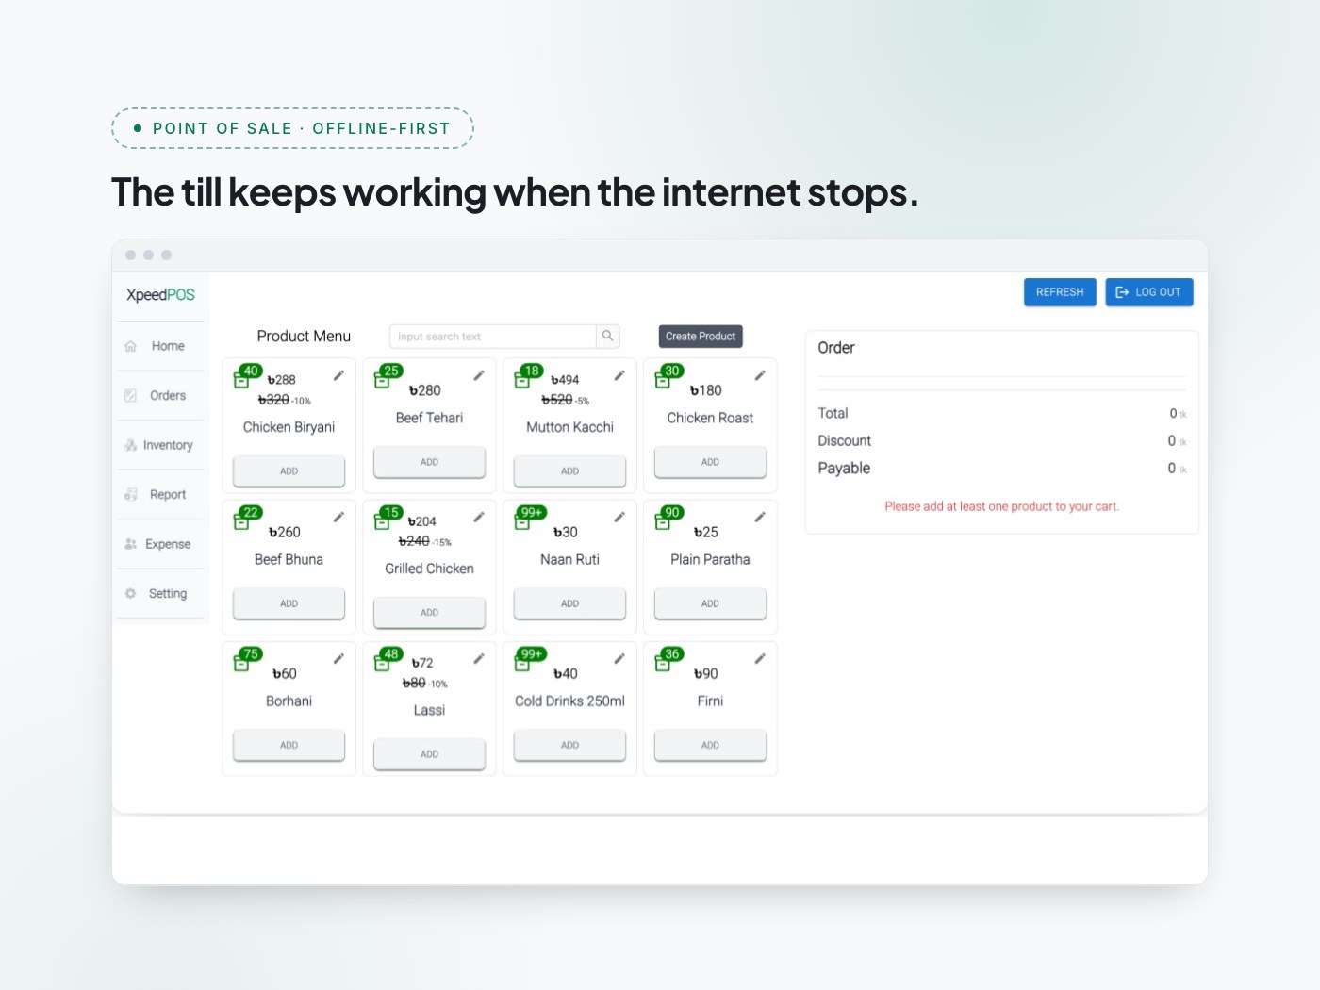Click the 99+ stock icon on Naan Ruti

[x=530, y=518]
